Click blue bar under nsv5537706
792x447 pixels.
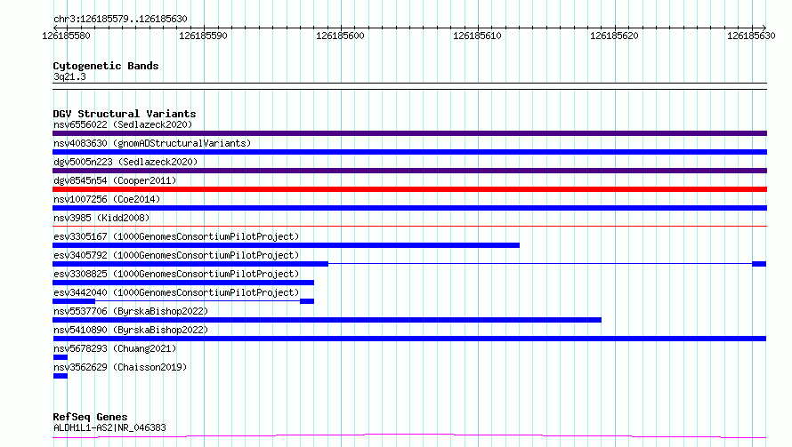(327, 320)
